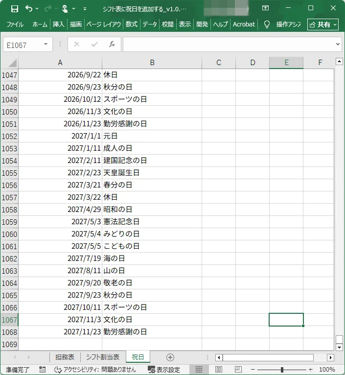Click the zoom slider handle
This screenshot has height=375, width=345.
pos(282,370)
